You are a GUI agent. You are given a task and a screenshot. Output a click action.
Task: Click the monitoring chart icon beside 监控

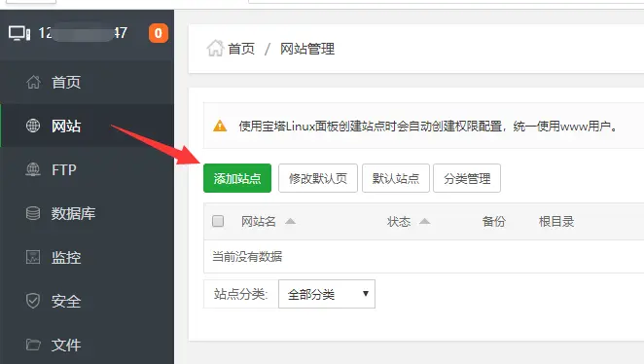click(33, 257)
